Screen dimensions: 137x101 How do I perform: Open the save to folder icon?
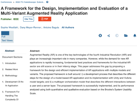pyautogui.click(x=126, y=35)
